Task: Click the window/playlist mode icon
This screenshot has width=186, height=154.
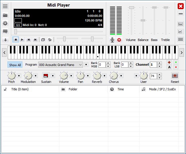Action: (43, 40)
